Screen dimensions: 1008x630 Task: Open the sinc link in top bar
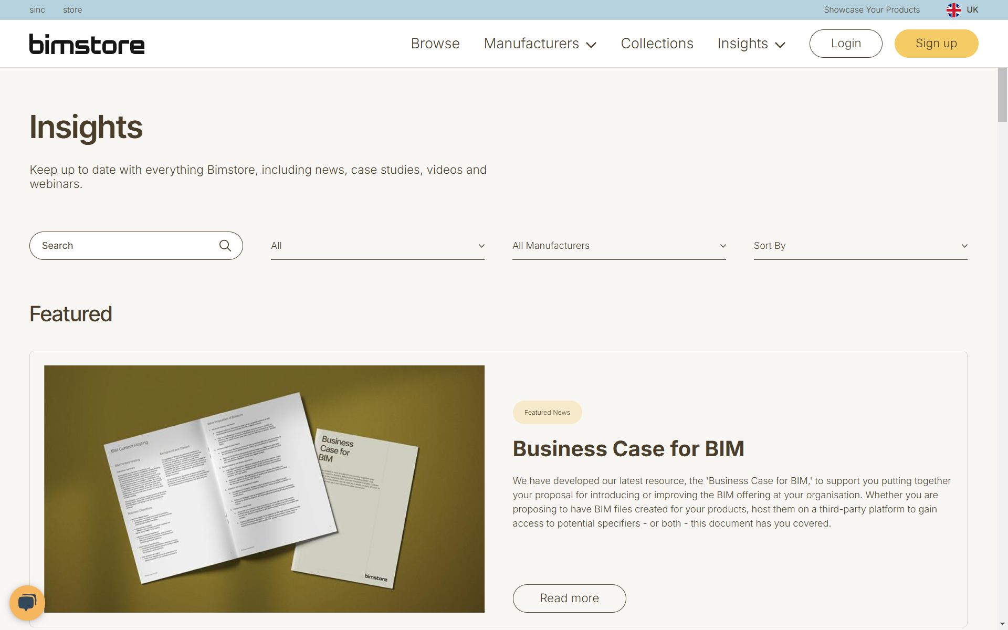(37, 10)
